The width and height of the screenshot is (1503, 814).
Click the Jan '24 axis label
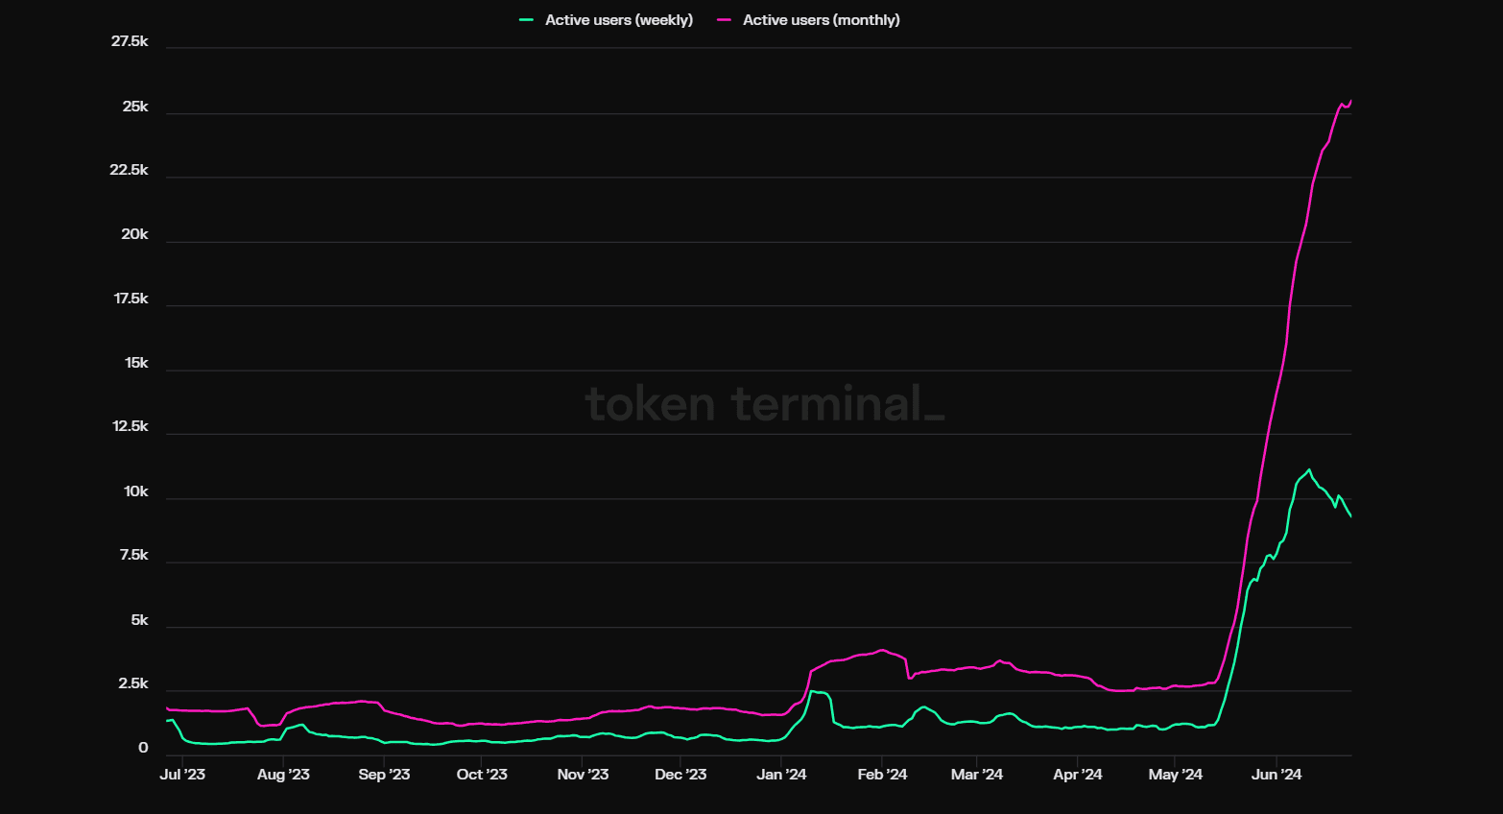click(x=782, y=774)
